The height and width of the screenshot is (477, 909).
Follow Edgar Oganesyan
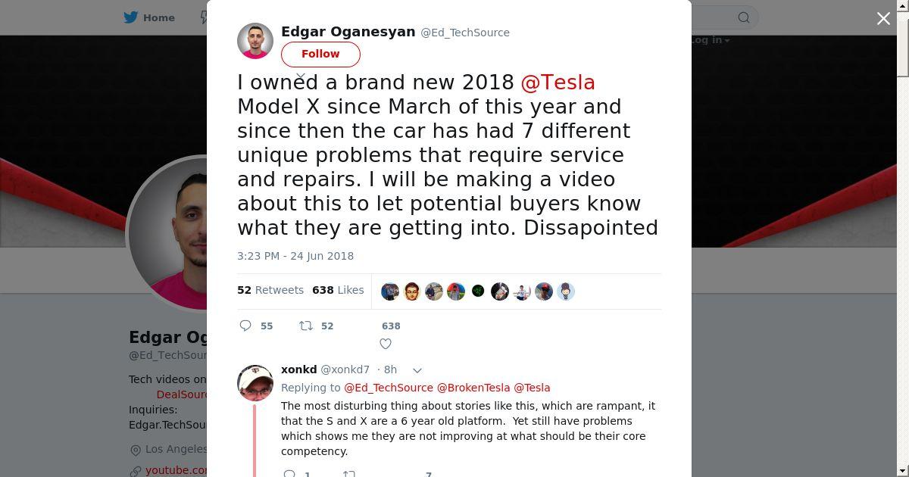coord(320,54)
